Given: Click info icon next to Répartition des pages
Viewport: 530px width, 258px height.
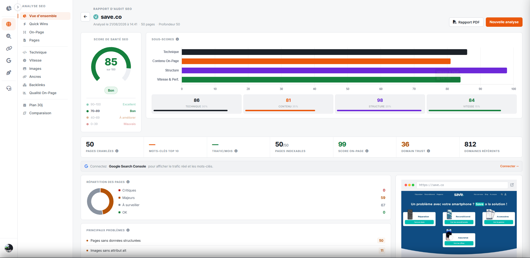Looking at the screenshot, I should tap(128, 182).
